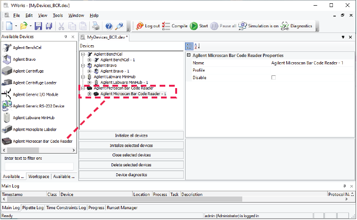Image resolution: width=357 pixels, height=220 pixels.
Task: Open Diagnostics from the toolbar
Action: pyautogui.click(x=296, y=26)
